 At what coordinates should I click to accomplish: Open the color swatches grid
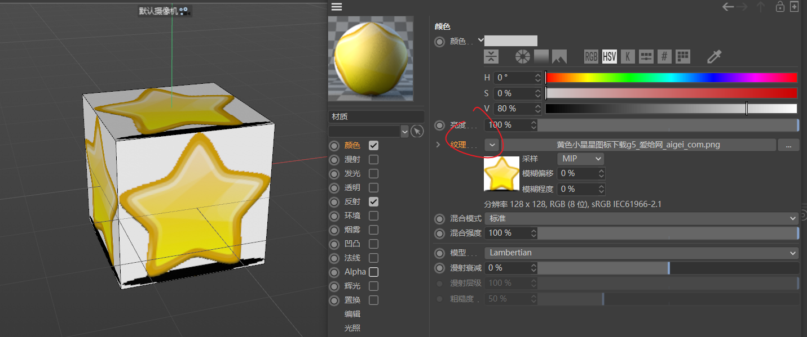(683, 56)
